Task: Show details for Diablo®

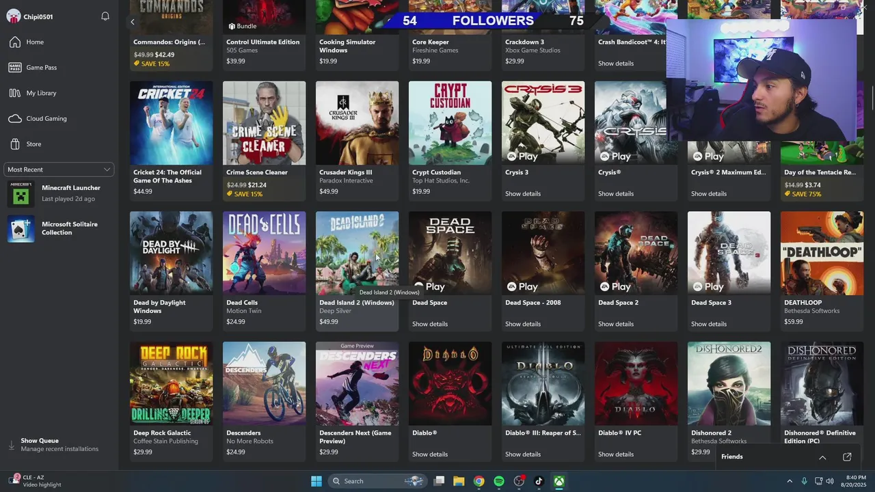Action: 430,454
